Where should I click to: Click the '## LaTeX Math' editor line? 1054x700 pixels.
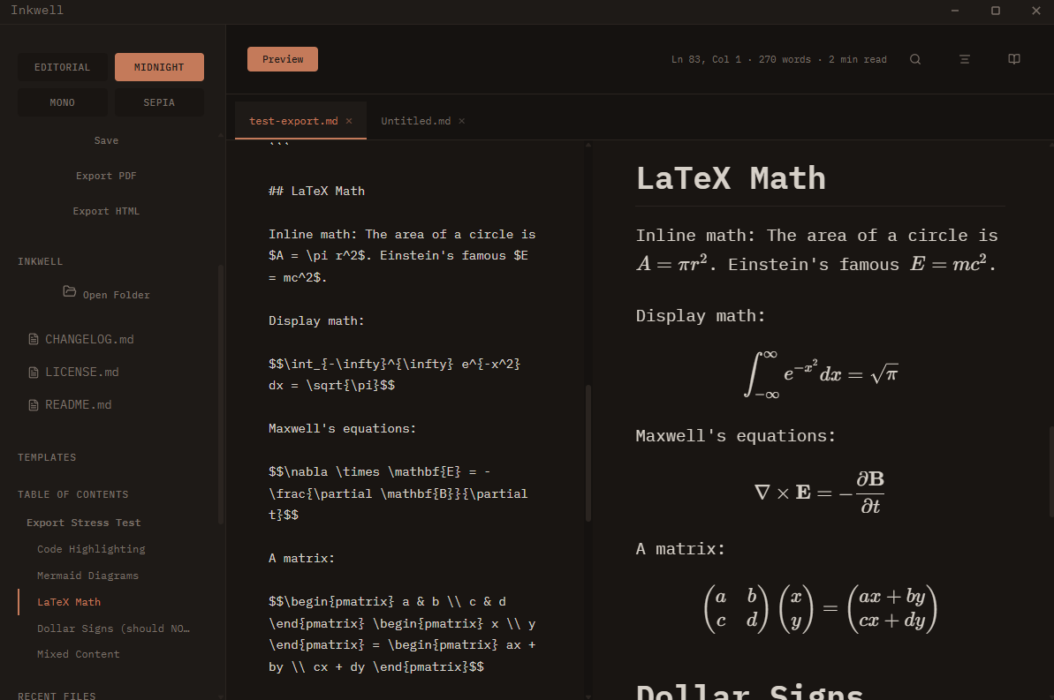316,191
